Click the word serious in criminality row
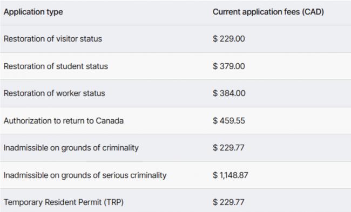351x212 pixels. point(115,175)
